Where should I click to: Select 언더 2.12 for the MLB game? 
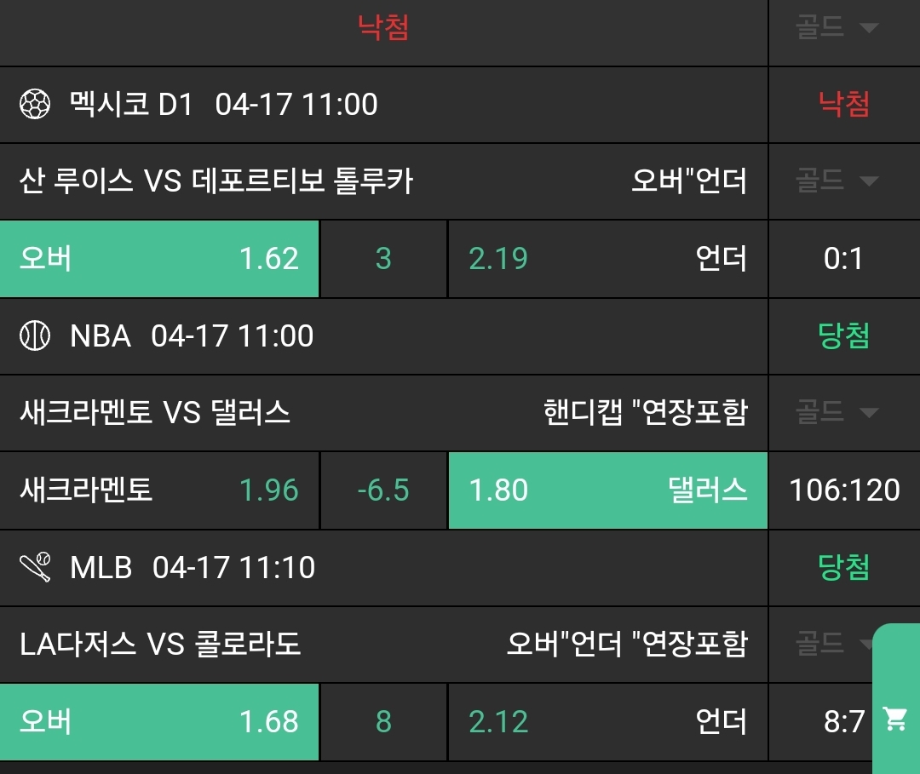pyautogui.click(x=607, y=722)
